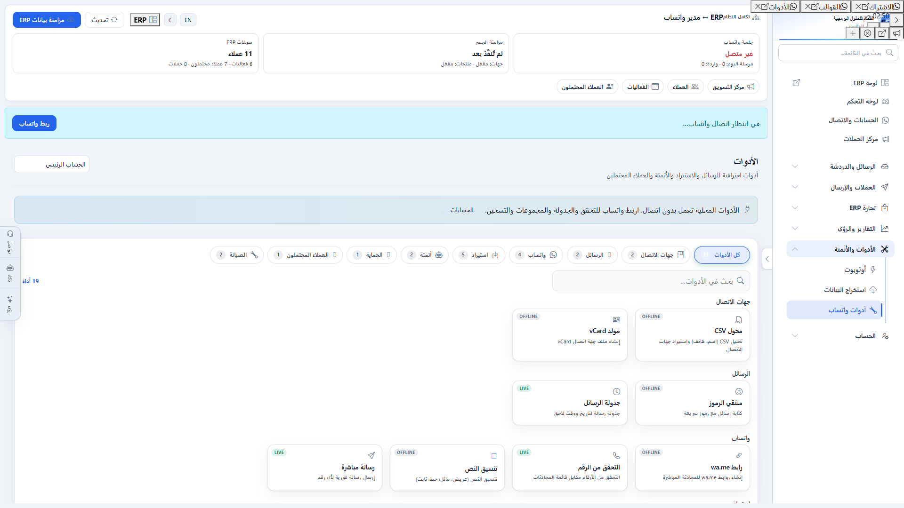Open مركز التسويق shortcut chip
The height and width of the screenshot is (508, 904).
pyautogui.click(x=733, y=87)
